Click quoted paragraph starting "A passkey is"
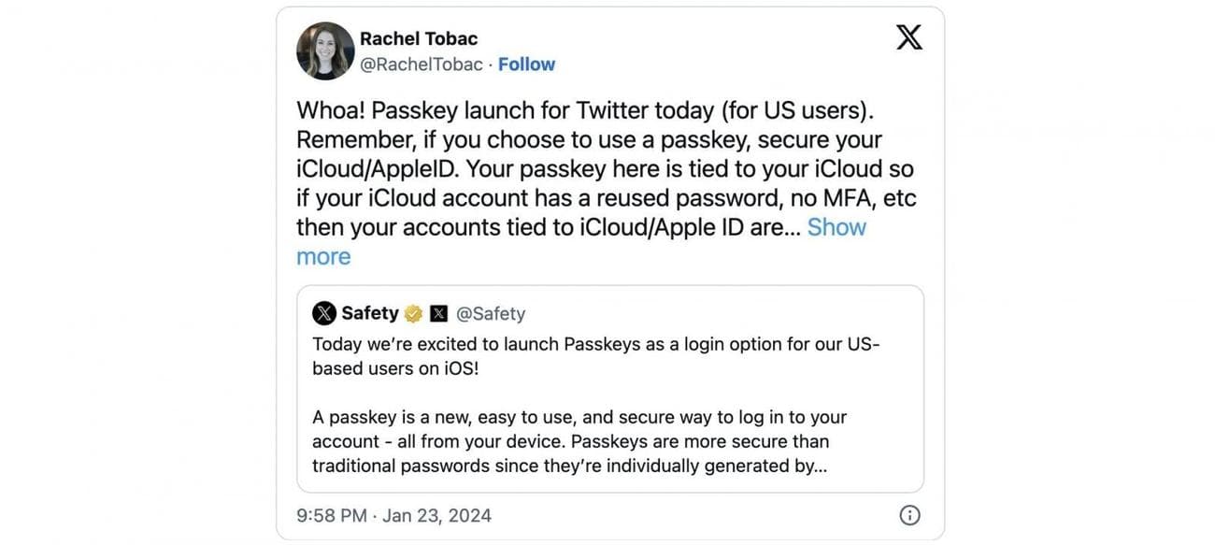Screen dimensions: 1215x545 pos(579,417)
